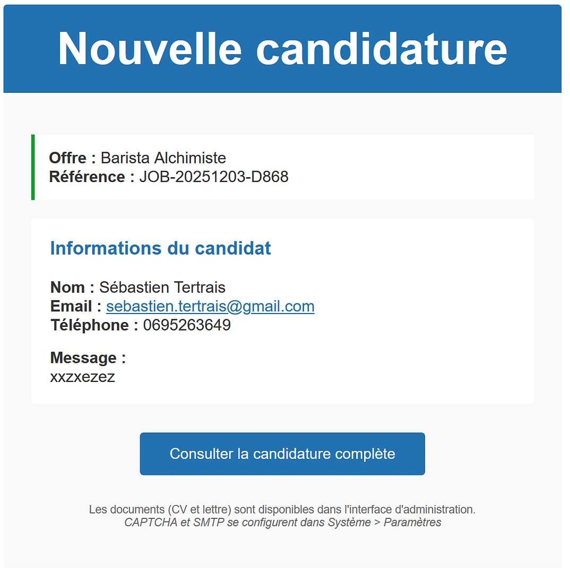Viewport: 570px width, 573px height.
Task: Click the footer sentence about CV et lettre
Action: (282, 510)
